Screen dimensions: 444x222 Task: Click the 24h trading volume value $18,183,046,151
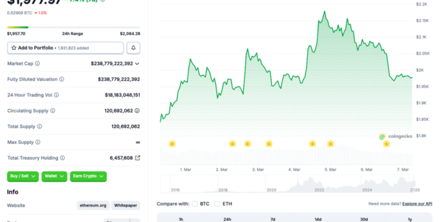pyautogui.click(x=123, y=95)
